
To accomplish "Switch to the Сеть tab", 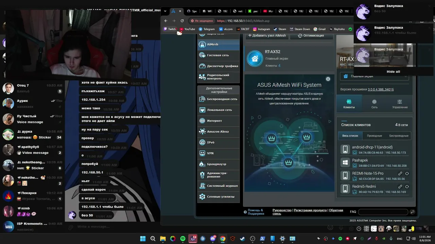I will 374,104.
